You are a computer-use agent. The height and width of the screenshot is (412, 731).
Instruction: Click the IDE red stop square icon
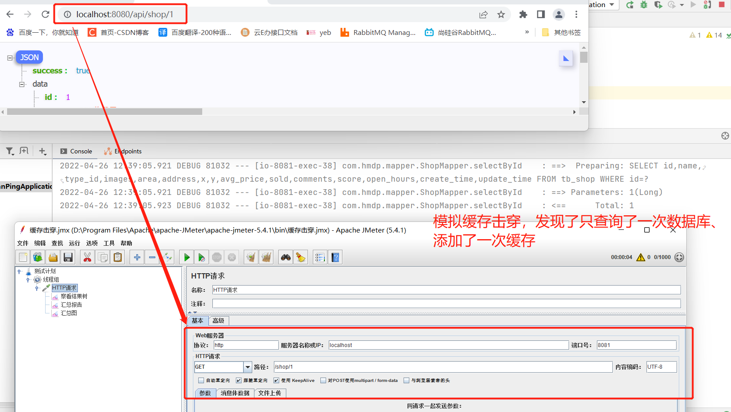coord(722,4)
